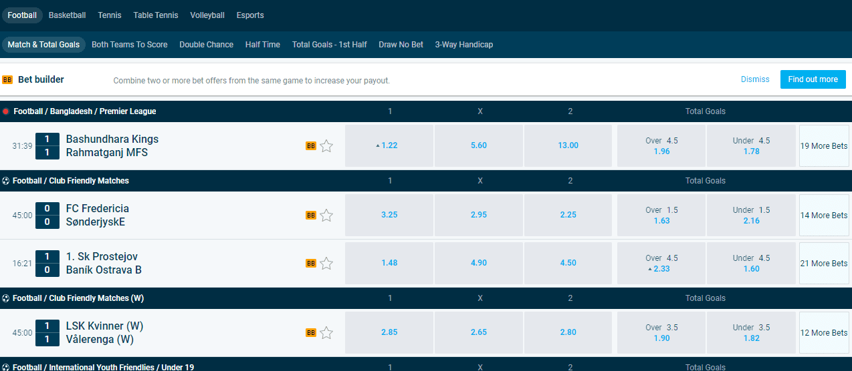This screenshot has height=371, width=852.
Task: Favorite the Bashundhara Kings match with star
Action: [x=326, y=145]
